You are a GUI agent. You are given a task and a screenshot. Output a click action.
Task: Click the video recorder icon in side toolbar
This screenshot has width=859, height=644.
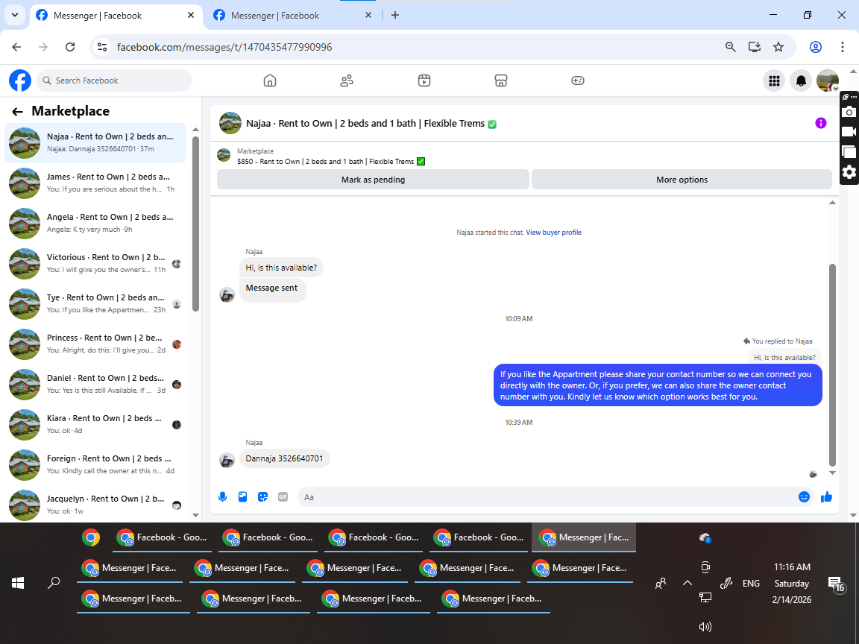coord(849,131)
